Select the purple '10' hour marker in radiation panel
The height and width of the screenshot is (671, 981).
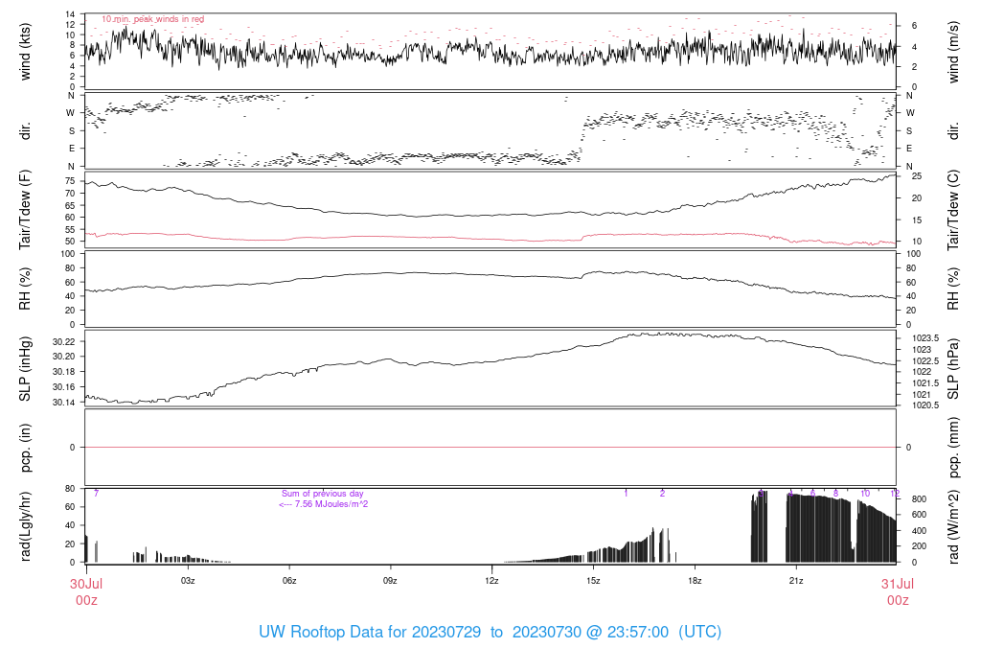click(x=865, y=494)
